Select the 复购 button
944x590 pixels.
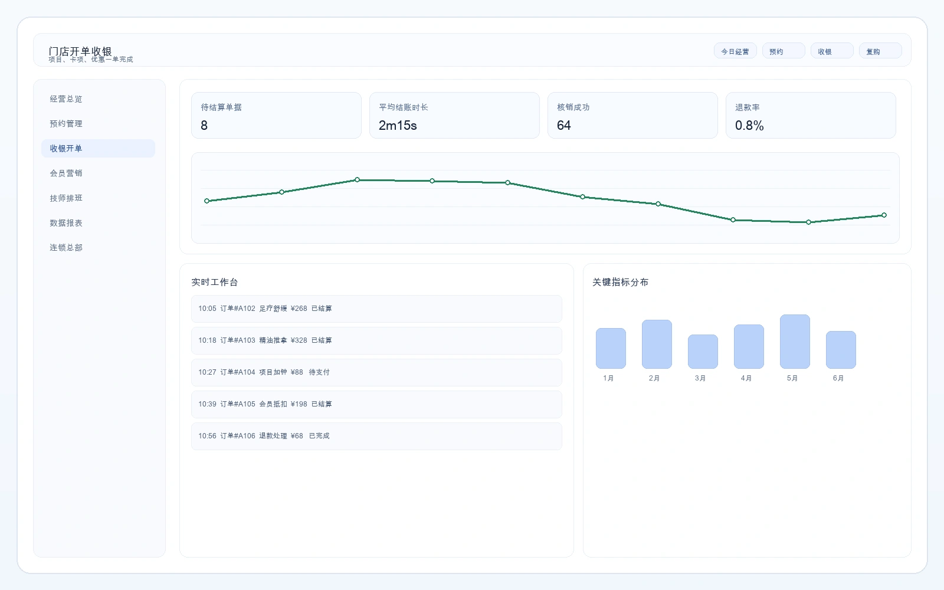click(x=880, y=51)
